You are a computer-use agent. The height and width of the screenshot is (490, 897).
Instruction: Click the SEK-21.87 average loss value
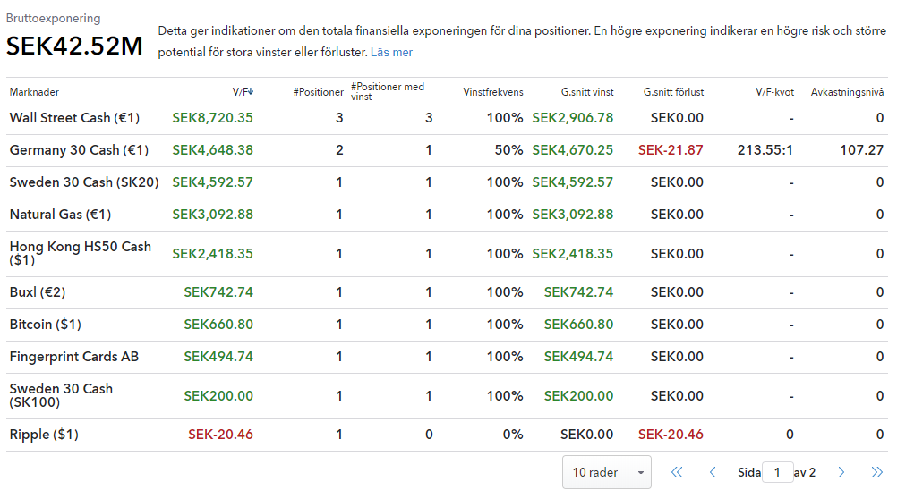[x=671, y=150]
